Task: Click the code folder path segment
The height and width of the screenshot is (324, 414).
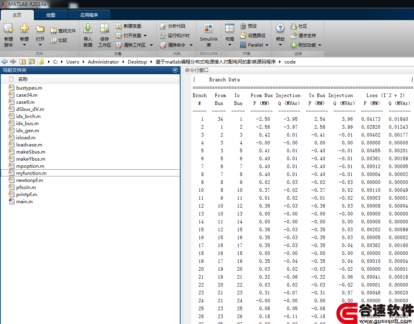Action: click(290, 62)
